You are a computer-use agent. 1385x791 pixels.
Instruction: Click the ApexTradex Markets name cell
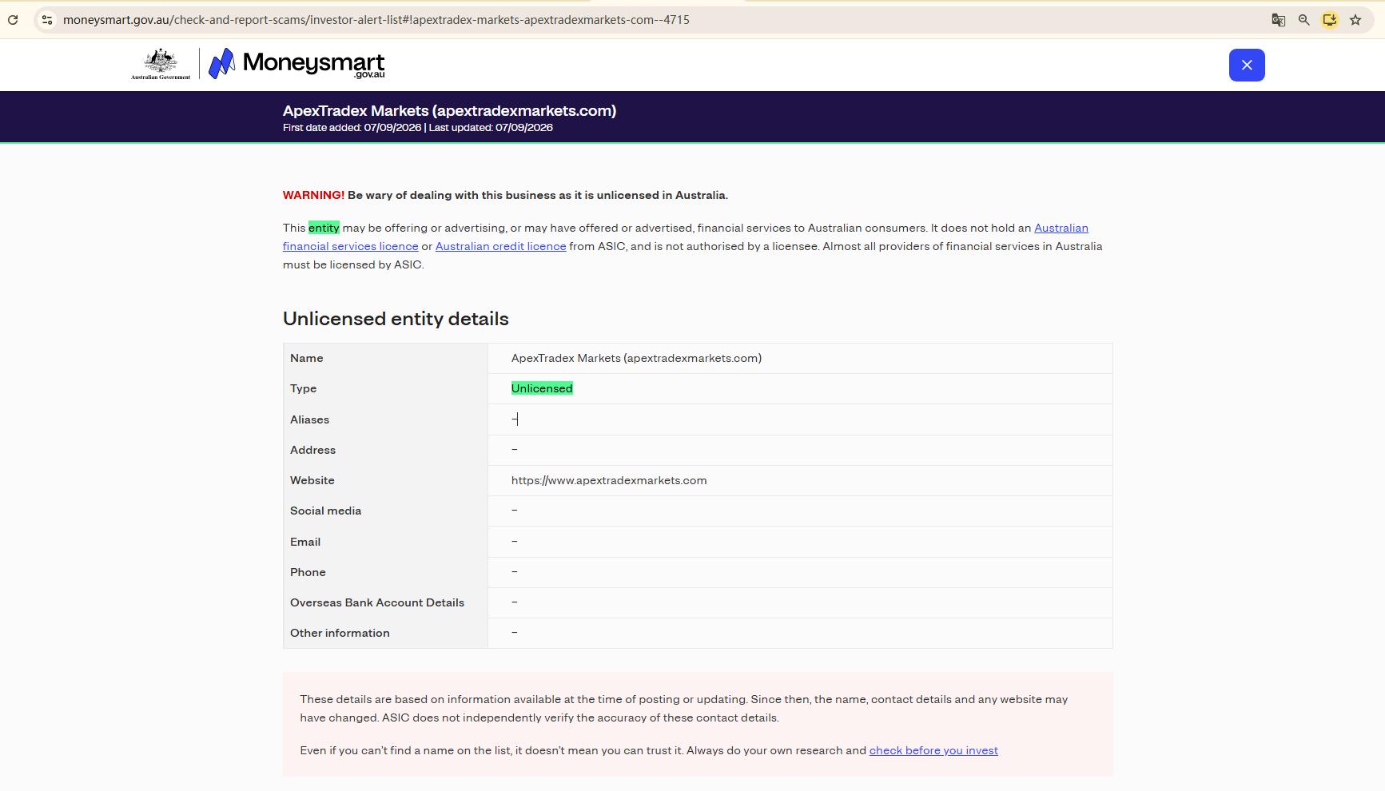click(x=800, y=358)
